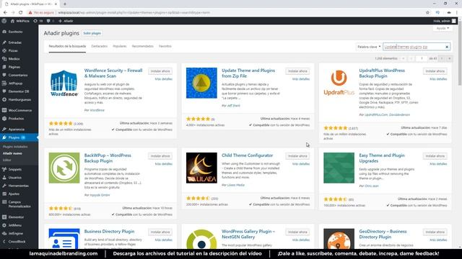Bookmark page with star icon
The height and width of the screenshot is (259, 462).
(427, 13)
